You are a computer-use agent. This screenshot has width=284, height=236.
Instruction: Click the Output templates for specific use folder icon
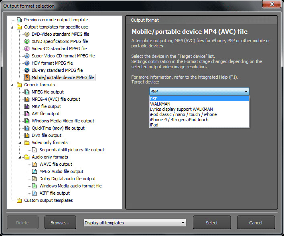(19, 27)
